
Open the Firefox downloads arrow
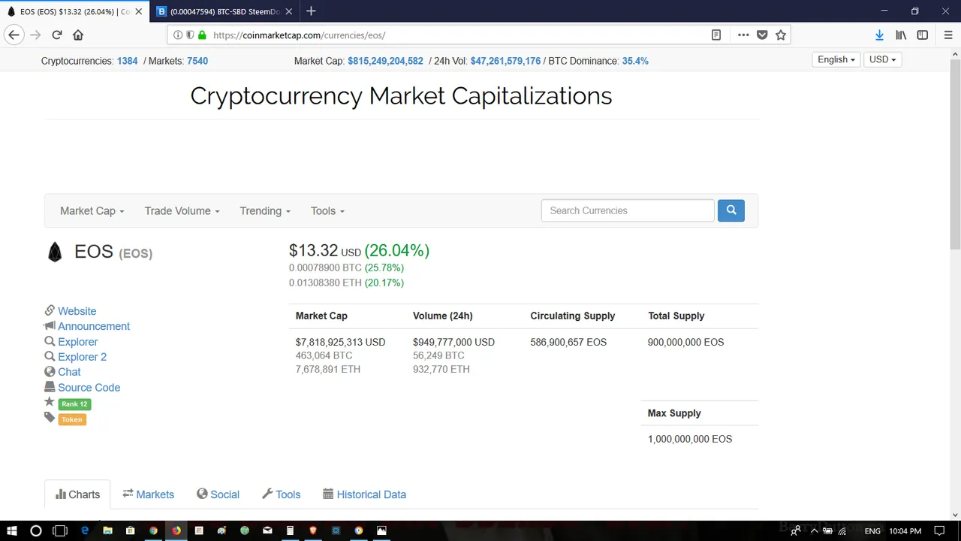click(879, 35)
